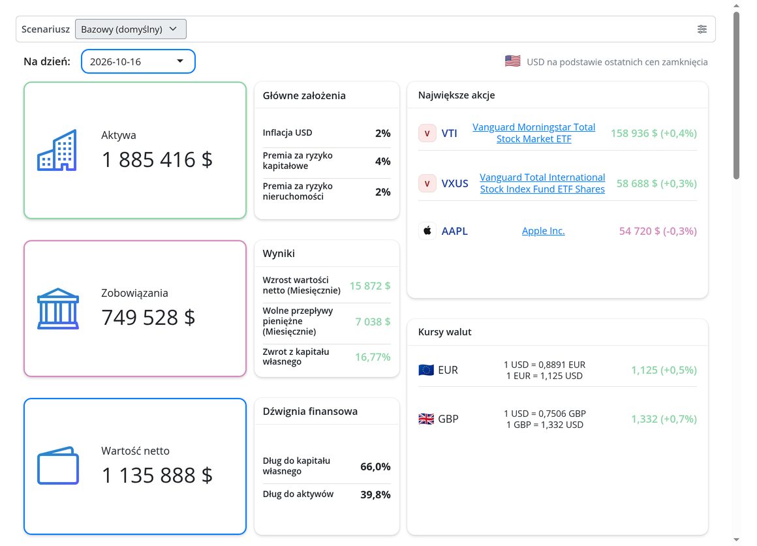Click the VTI holding value 158 936 $

(634, 133)
